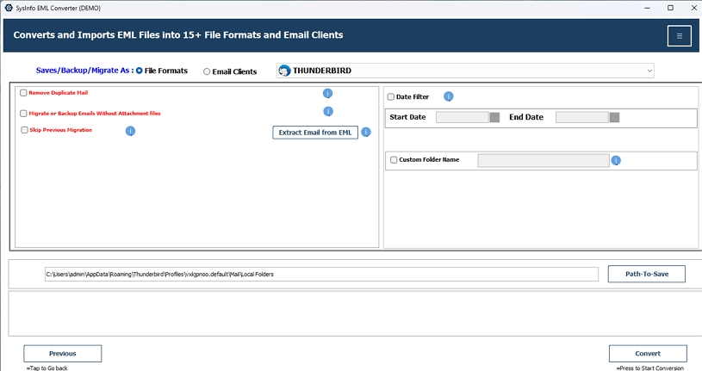Image resolution: width=702 pixels, height=371 pixels.
Task: Open End Date calendar picker
Action: 615,117
